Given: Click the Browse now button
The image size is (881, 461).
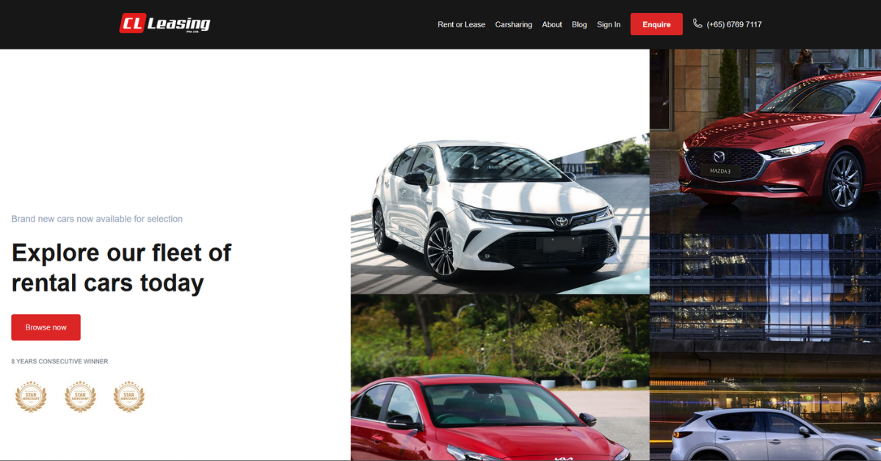Looking at the screenshot, I should tap(46, 327).
